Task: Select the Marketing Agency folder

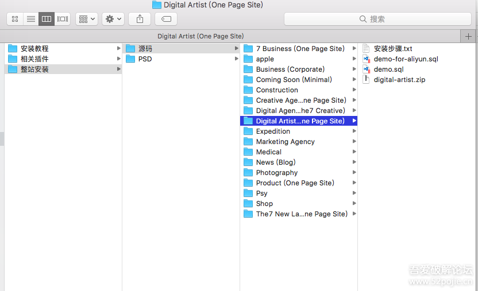Action: pos(285,142)
